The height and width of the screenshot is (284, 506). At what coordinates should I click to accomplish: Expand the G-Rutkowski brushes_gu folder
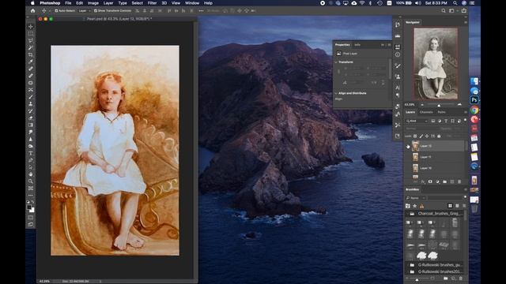[x=408, y=265]
